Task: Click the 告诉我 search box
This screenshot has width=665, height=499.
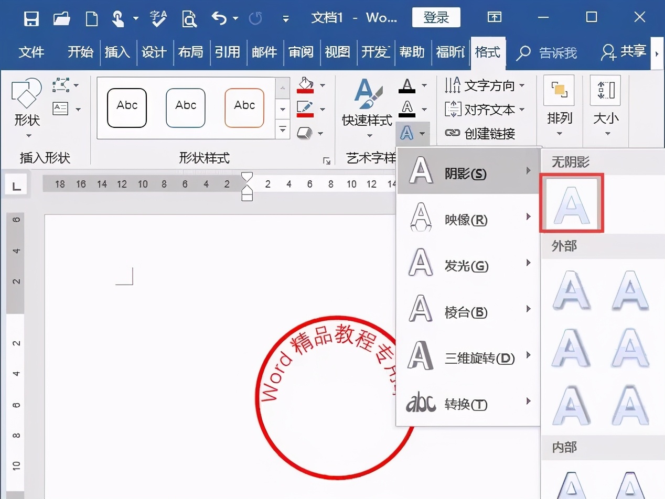Action: (x=548, y=53)
